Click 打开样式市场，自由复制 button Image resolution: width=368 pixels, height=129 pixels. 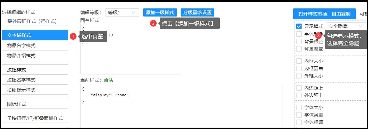click(324, 14)
